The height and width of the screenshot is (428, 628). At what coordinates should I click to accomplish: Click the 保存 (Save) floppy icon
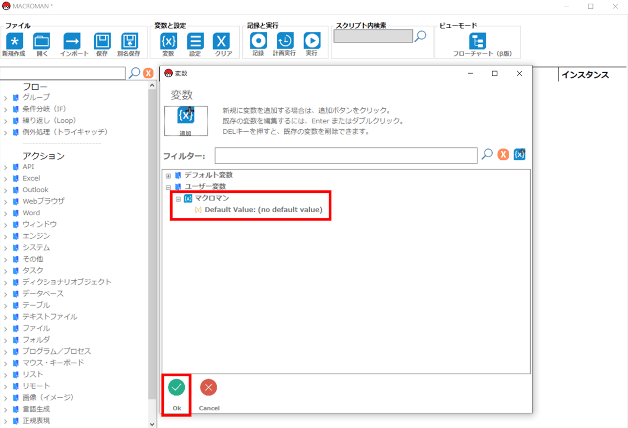point(102,41)
